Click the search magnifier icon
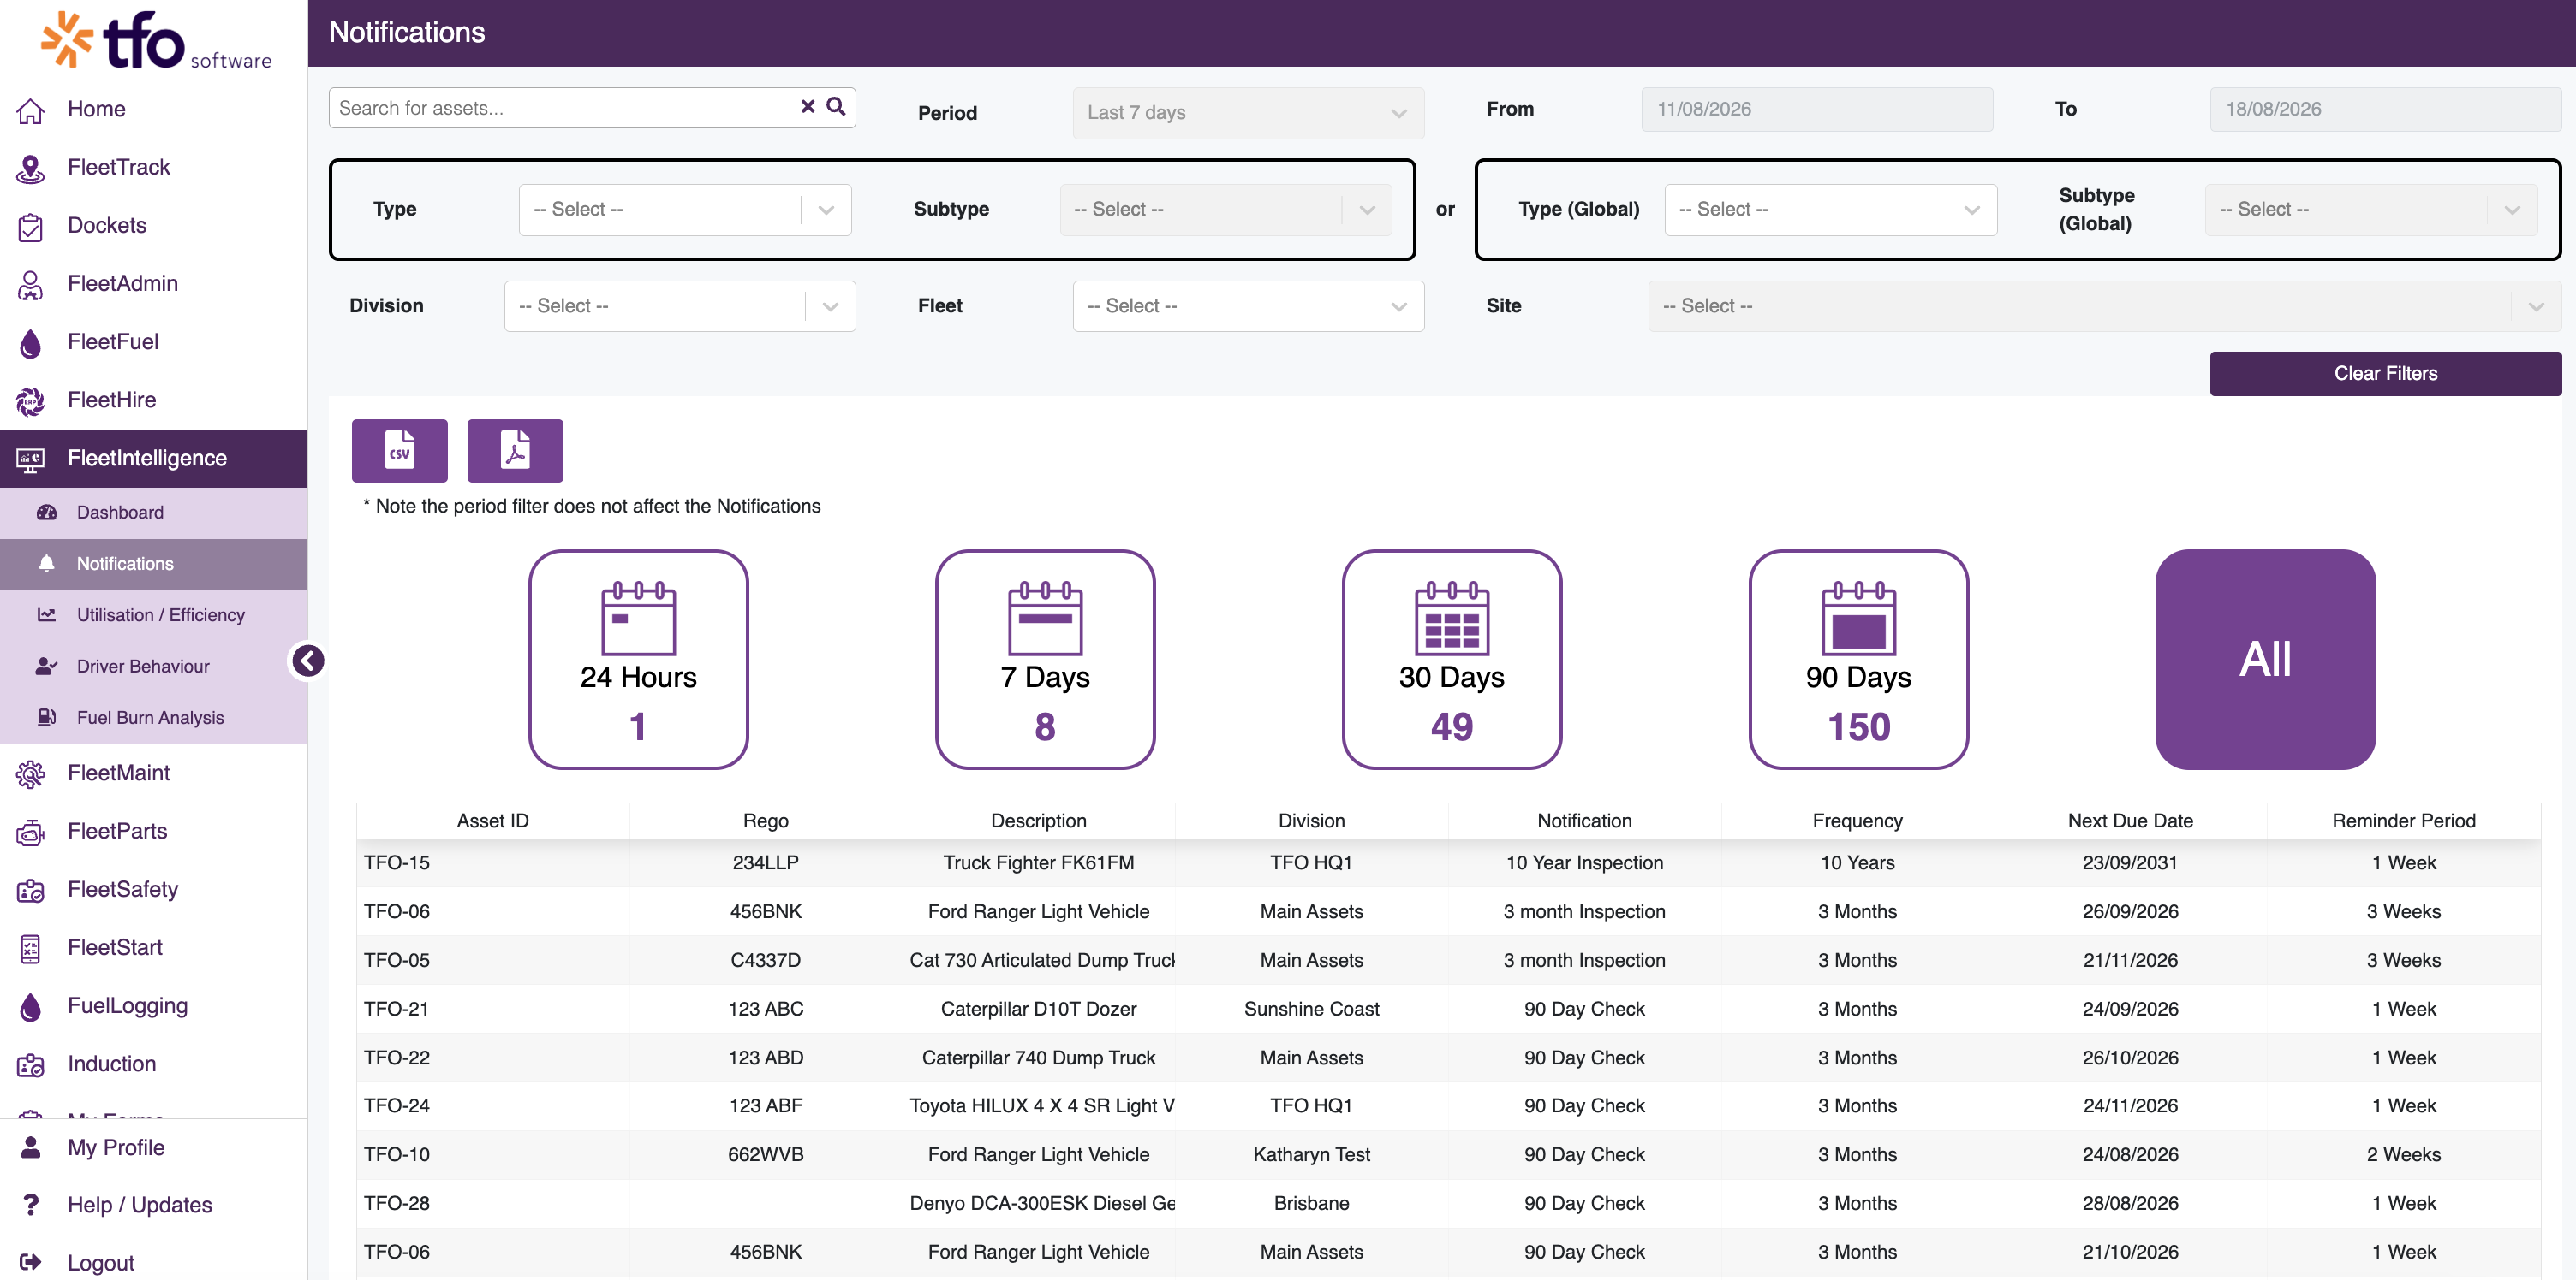 click(x=836, y=107)
